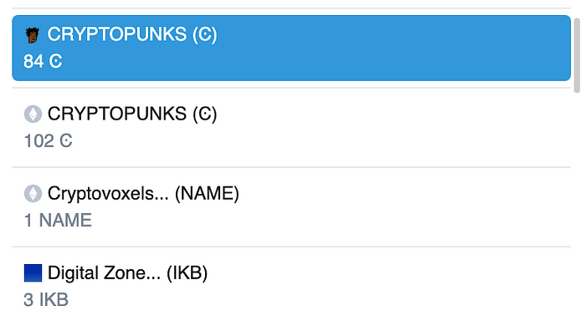This screenshot has width=586, height=336.
Task: Select the 1 NAME balance text
Action: (x=58, y=221)
